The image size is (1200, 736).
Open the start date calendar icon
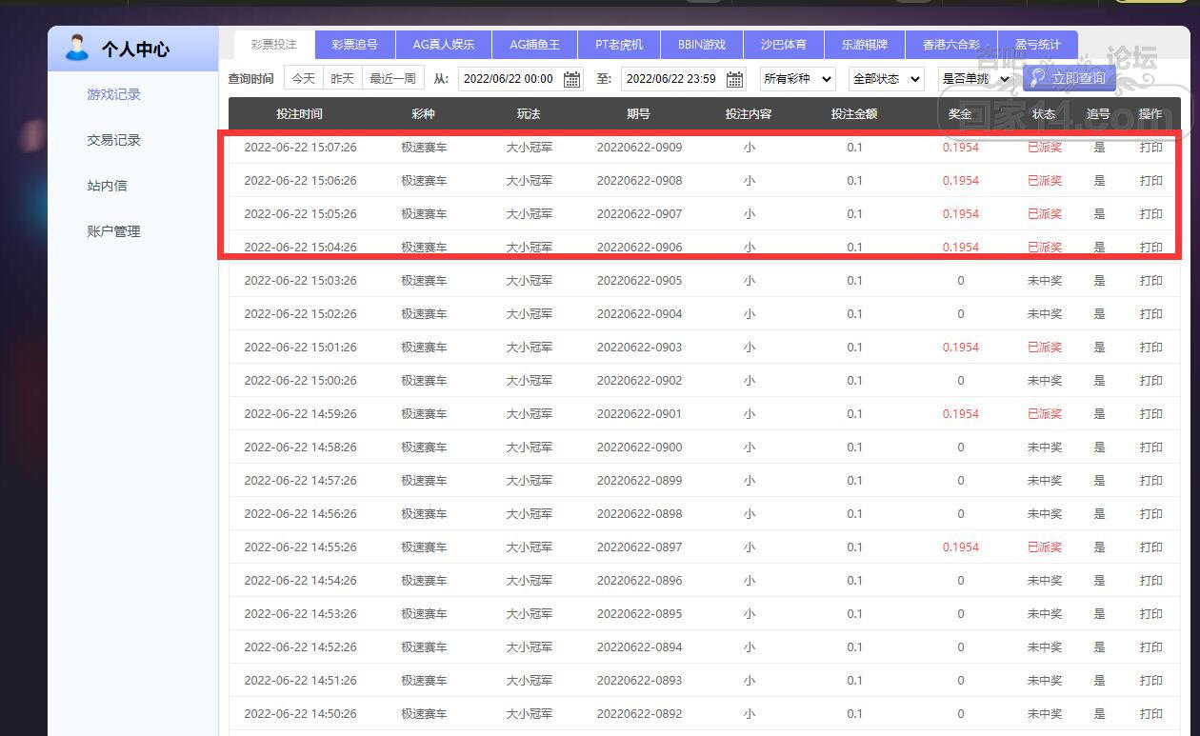(572, 79)
